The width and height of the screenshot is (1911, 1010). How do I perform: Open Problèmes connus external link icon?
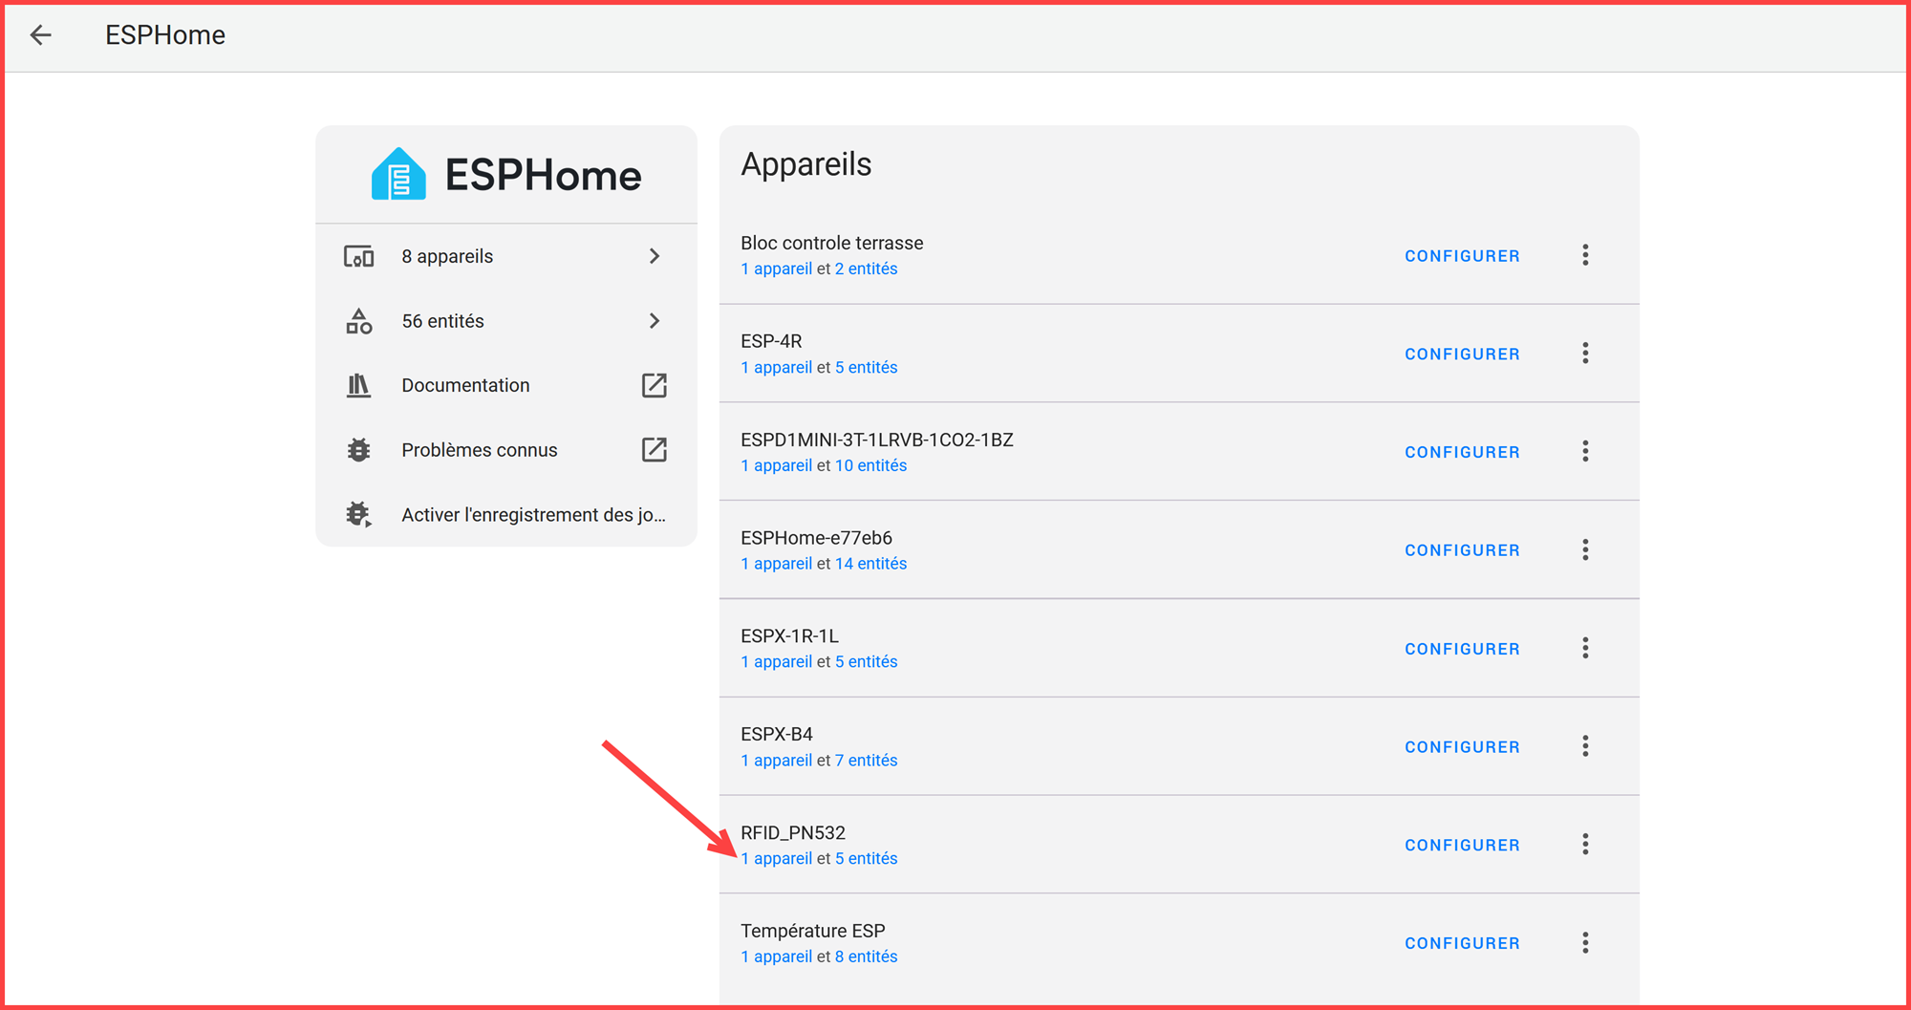click(x=655, y=450)
